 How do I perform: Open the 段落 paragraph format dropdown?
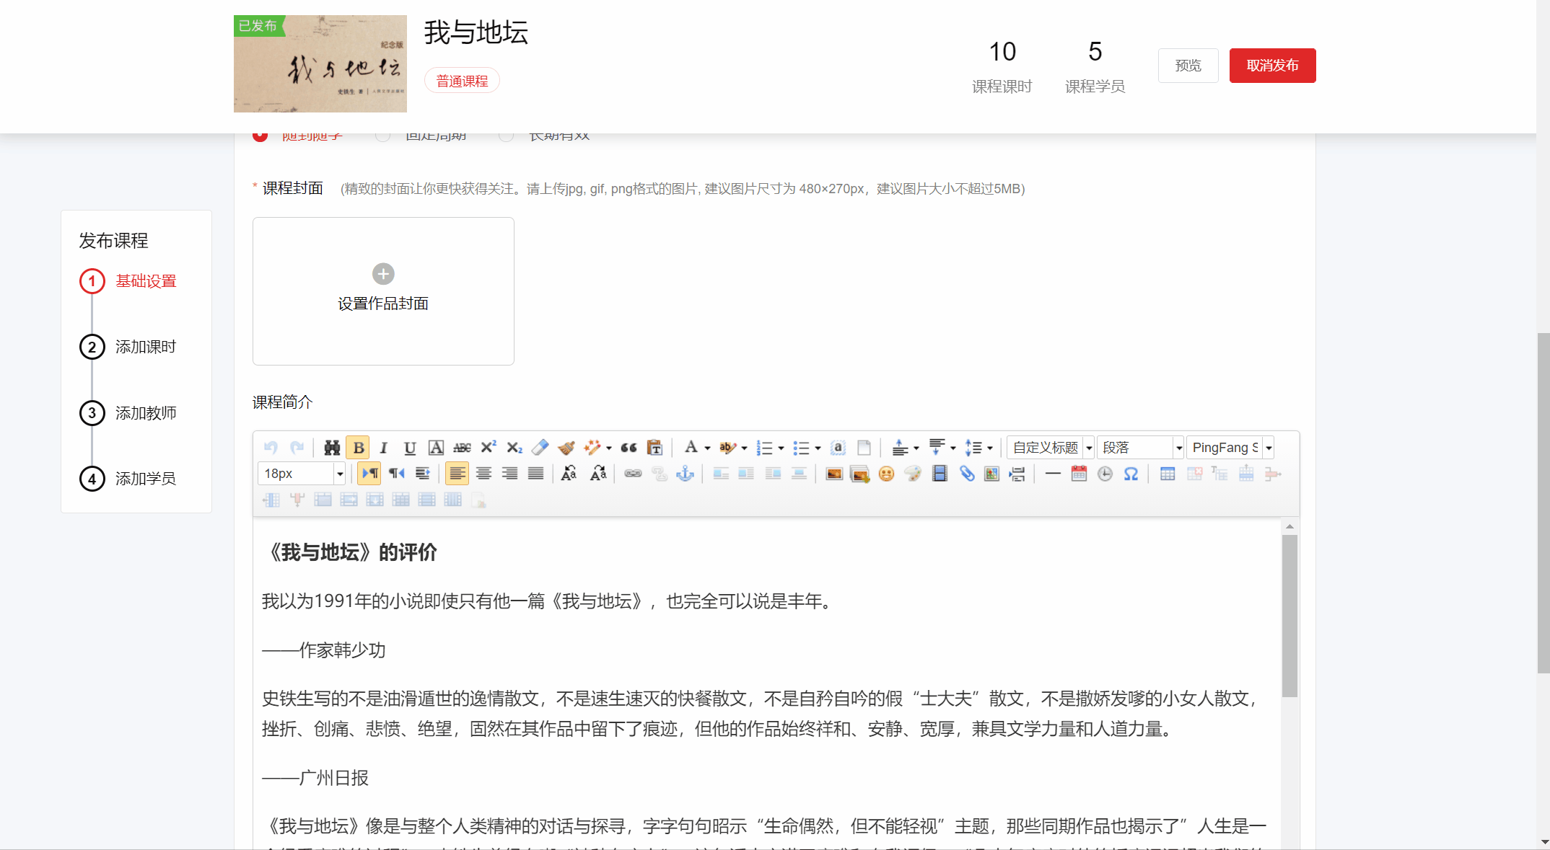(x=1178, y=448)
